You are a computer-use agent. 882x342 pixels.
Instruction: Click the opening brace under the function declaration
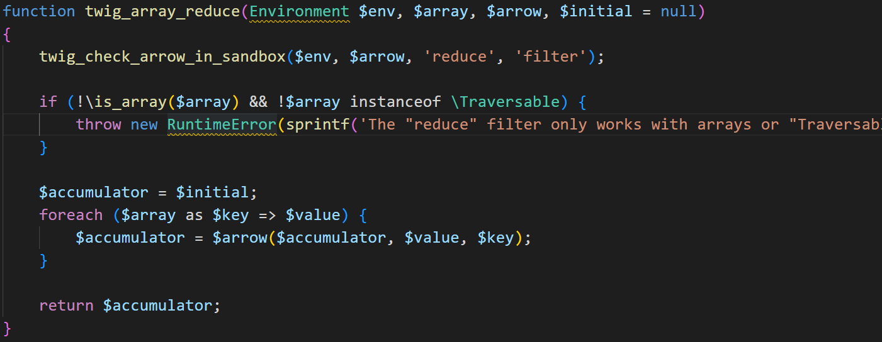[x=7, y=34]
